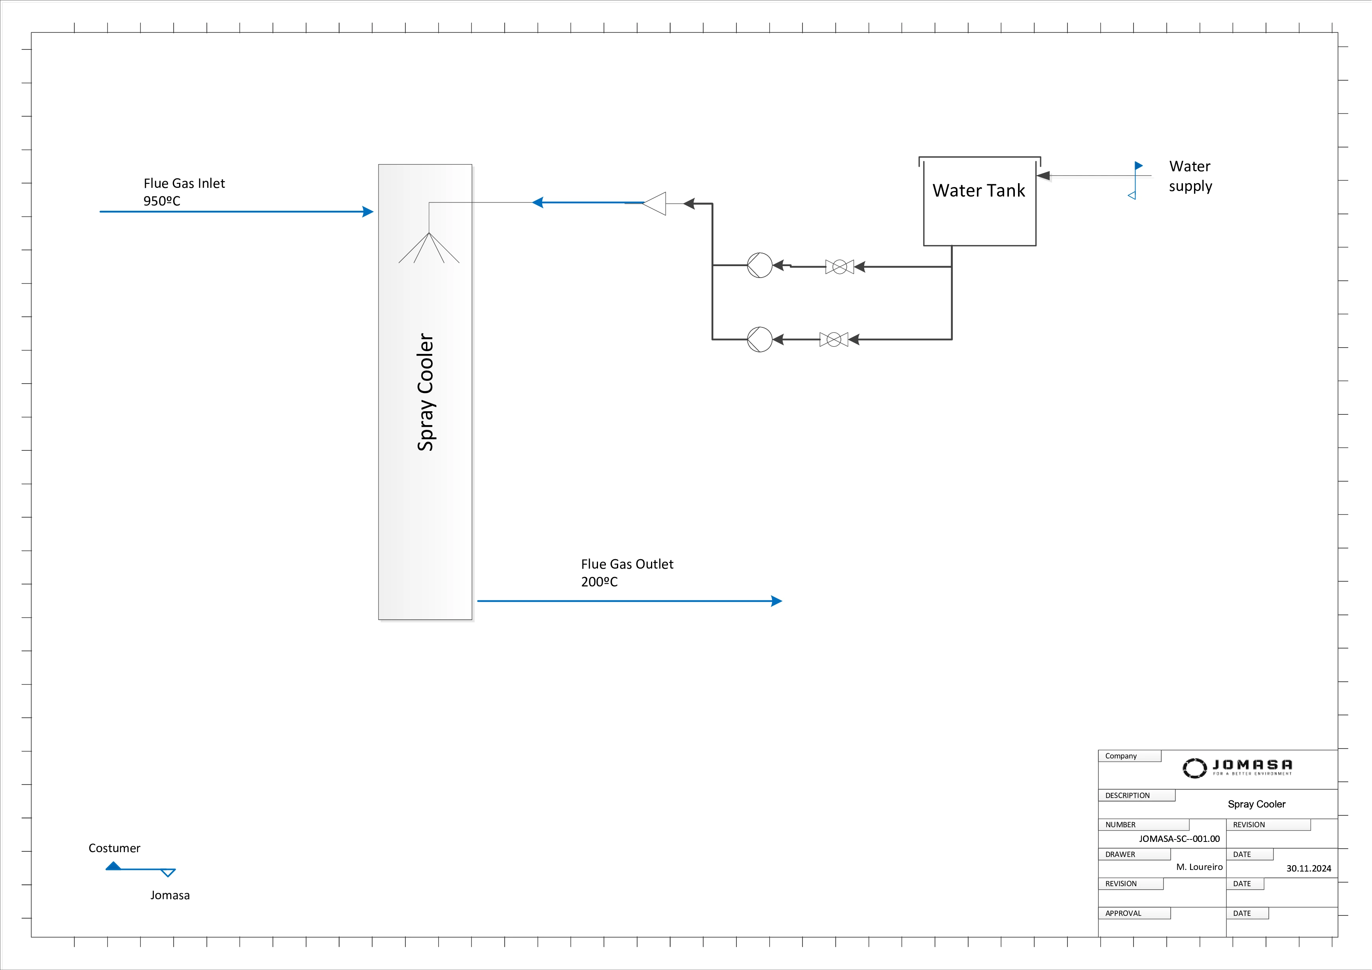
Task: Click the Flue Gas Outlet 200ºC label
Action: click(x=627, y=572)
